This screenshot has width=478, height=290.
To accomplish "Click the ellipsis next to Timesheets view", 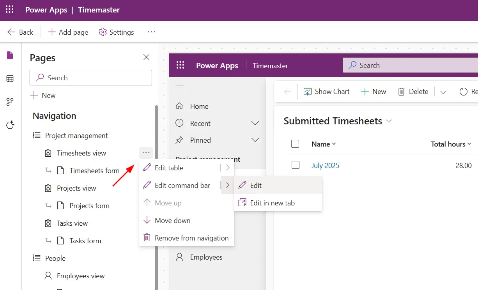I will click(146, 153).
